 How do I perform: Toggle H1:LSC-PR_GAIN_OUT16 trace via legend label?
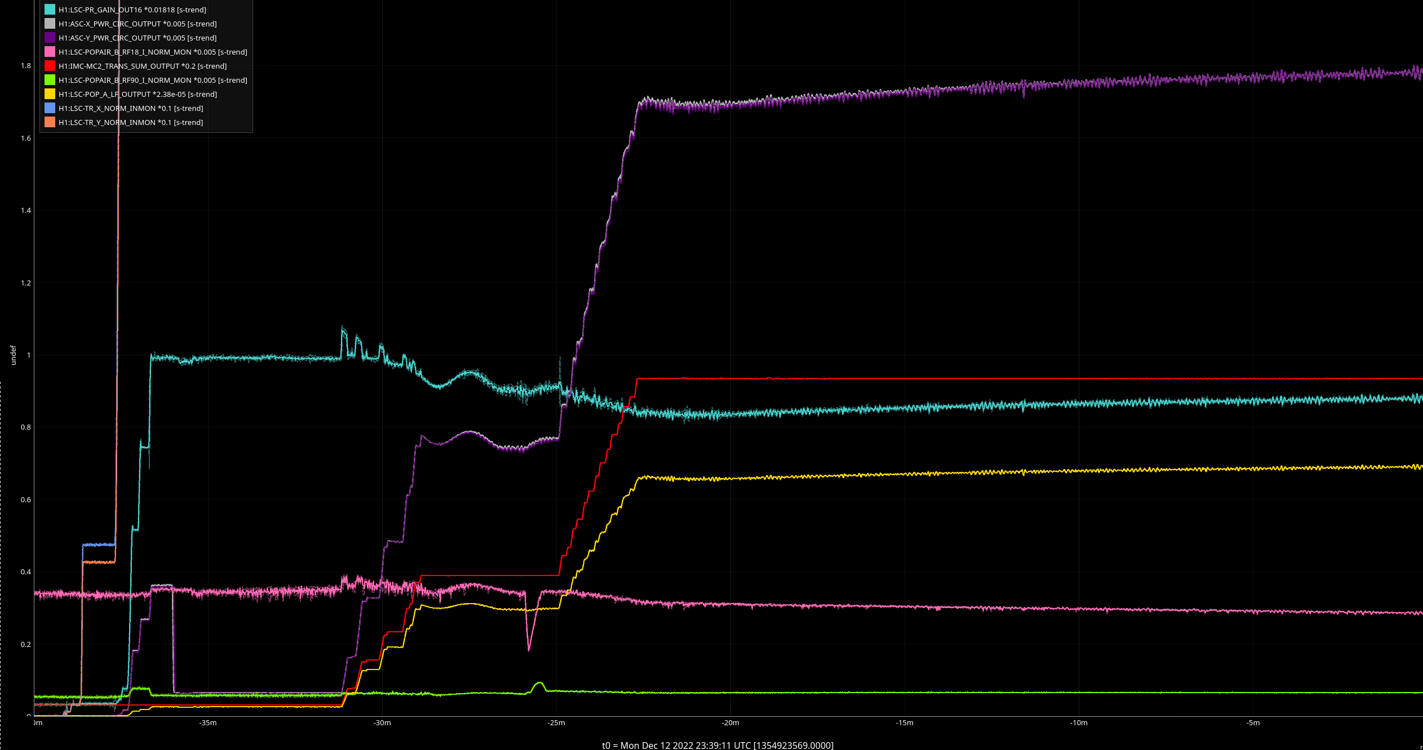(132, 10)
